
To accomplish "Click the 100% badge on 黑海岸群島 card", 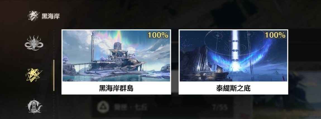I will (x=158, y=35).
